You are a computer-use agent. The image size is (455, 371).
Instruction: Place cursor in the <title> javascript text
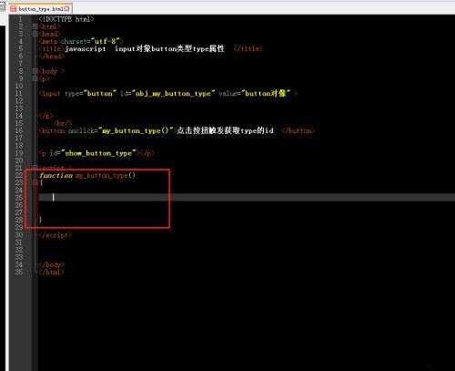(x=86, y=48)
